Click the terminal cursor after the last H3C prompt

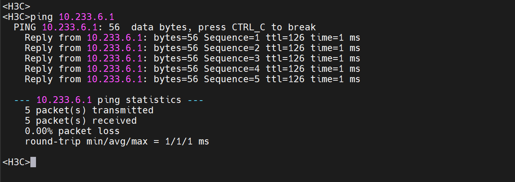coord(33,162)
